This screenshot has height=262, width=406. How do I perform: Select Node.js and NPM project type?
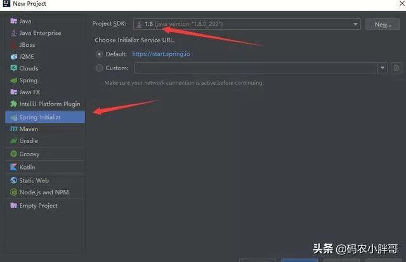click(x=45, y=192)
